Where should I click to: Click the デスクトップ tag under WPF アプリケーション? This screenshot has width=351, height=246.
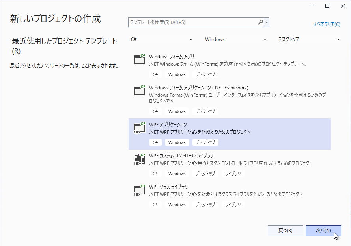205,142
